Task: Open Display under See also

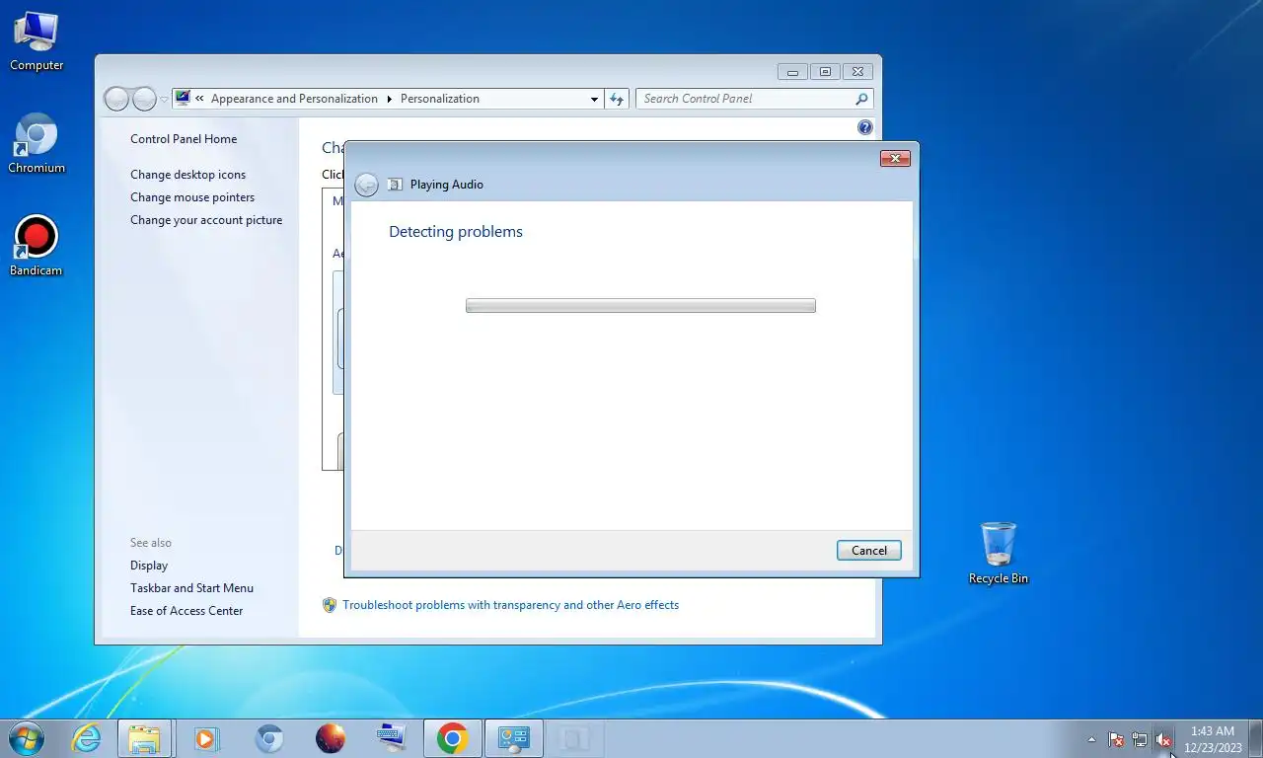Action: pyautogui.click(x=149, y=566)
